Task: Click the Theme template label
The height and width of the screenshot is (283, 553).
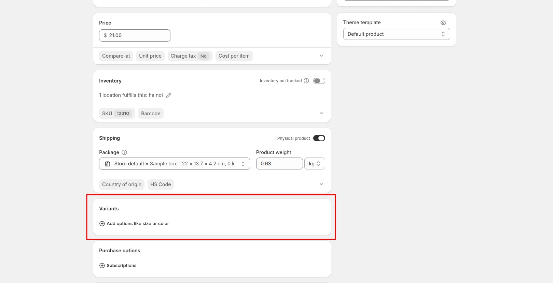Action: coord(362,23)
